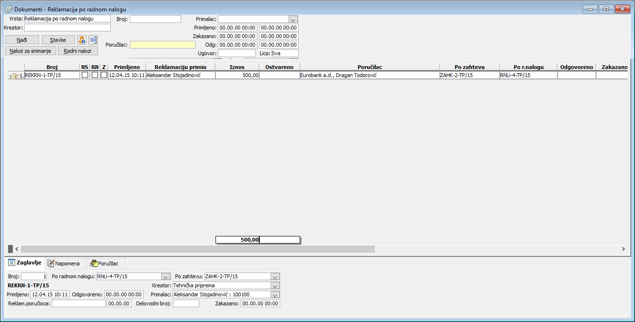Click the horizontal scrollbar thumb

(197, 249)
